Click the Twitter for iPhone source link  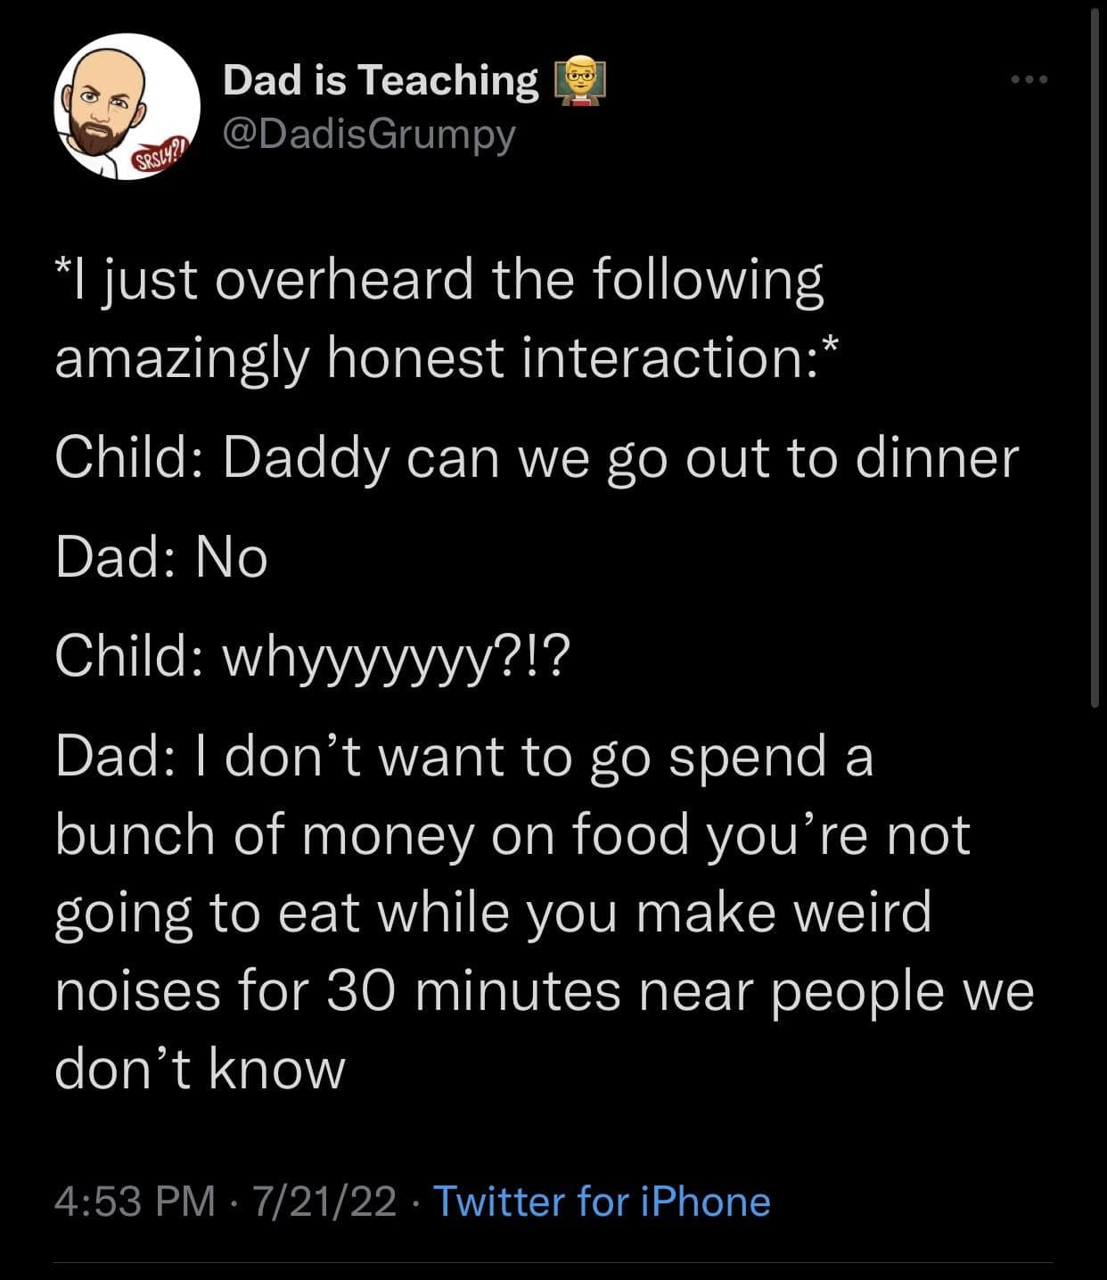coord(602,1201)
